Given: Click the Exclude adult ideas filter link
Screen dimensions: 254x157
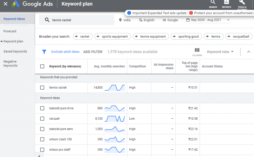Looking at the screenshot, I should 65,52.
